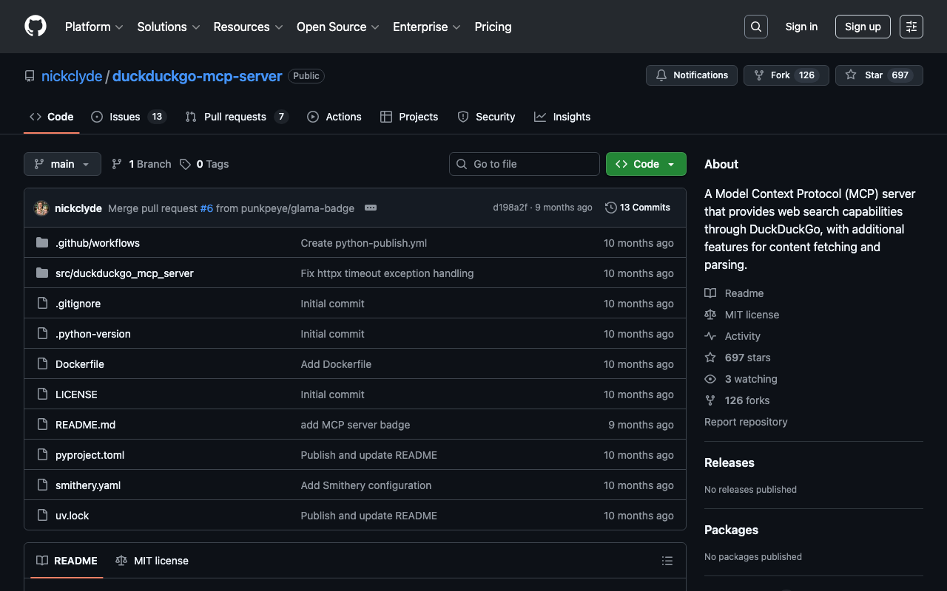Click the Go to file input

pos(525,164)
